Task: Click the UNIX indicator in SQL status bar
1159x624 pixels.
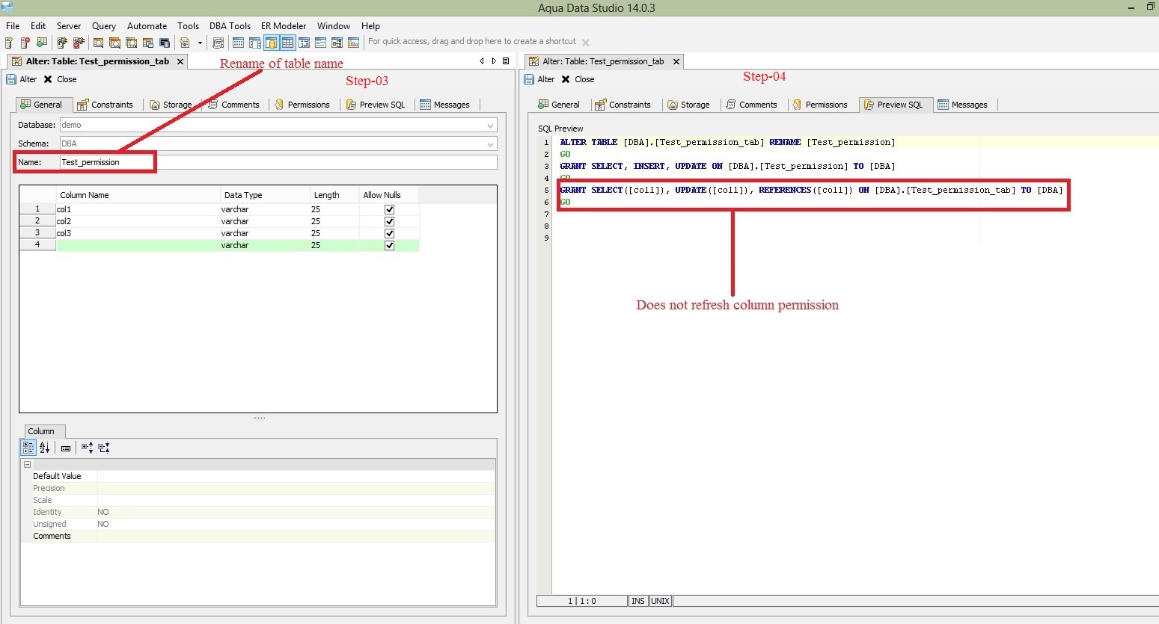Action: click(x=660, y=601)
